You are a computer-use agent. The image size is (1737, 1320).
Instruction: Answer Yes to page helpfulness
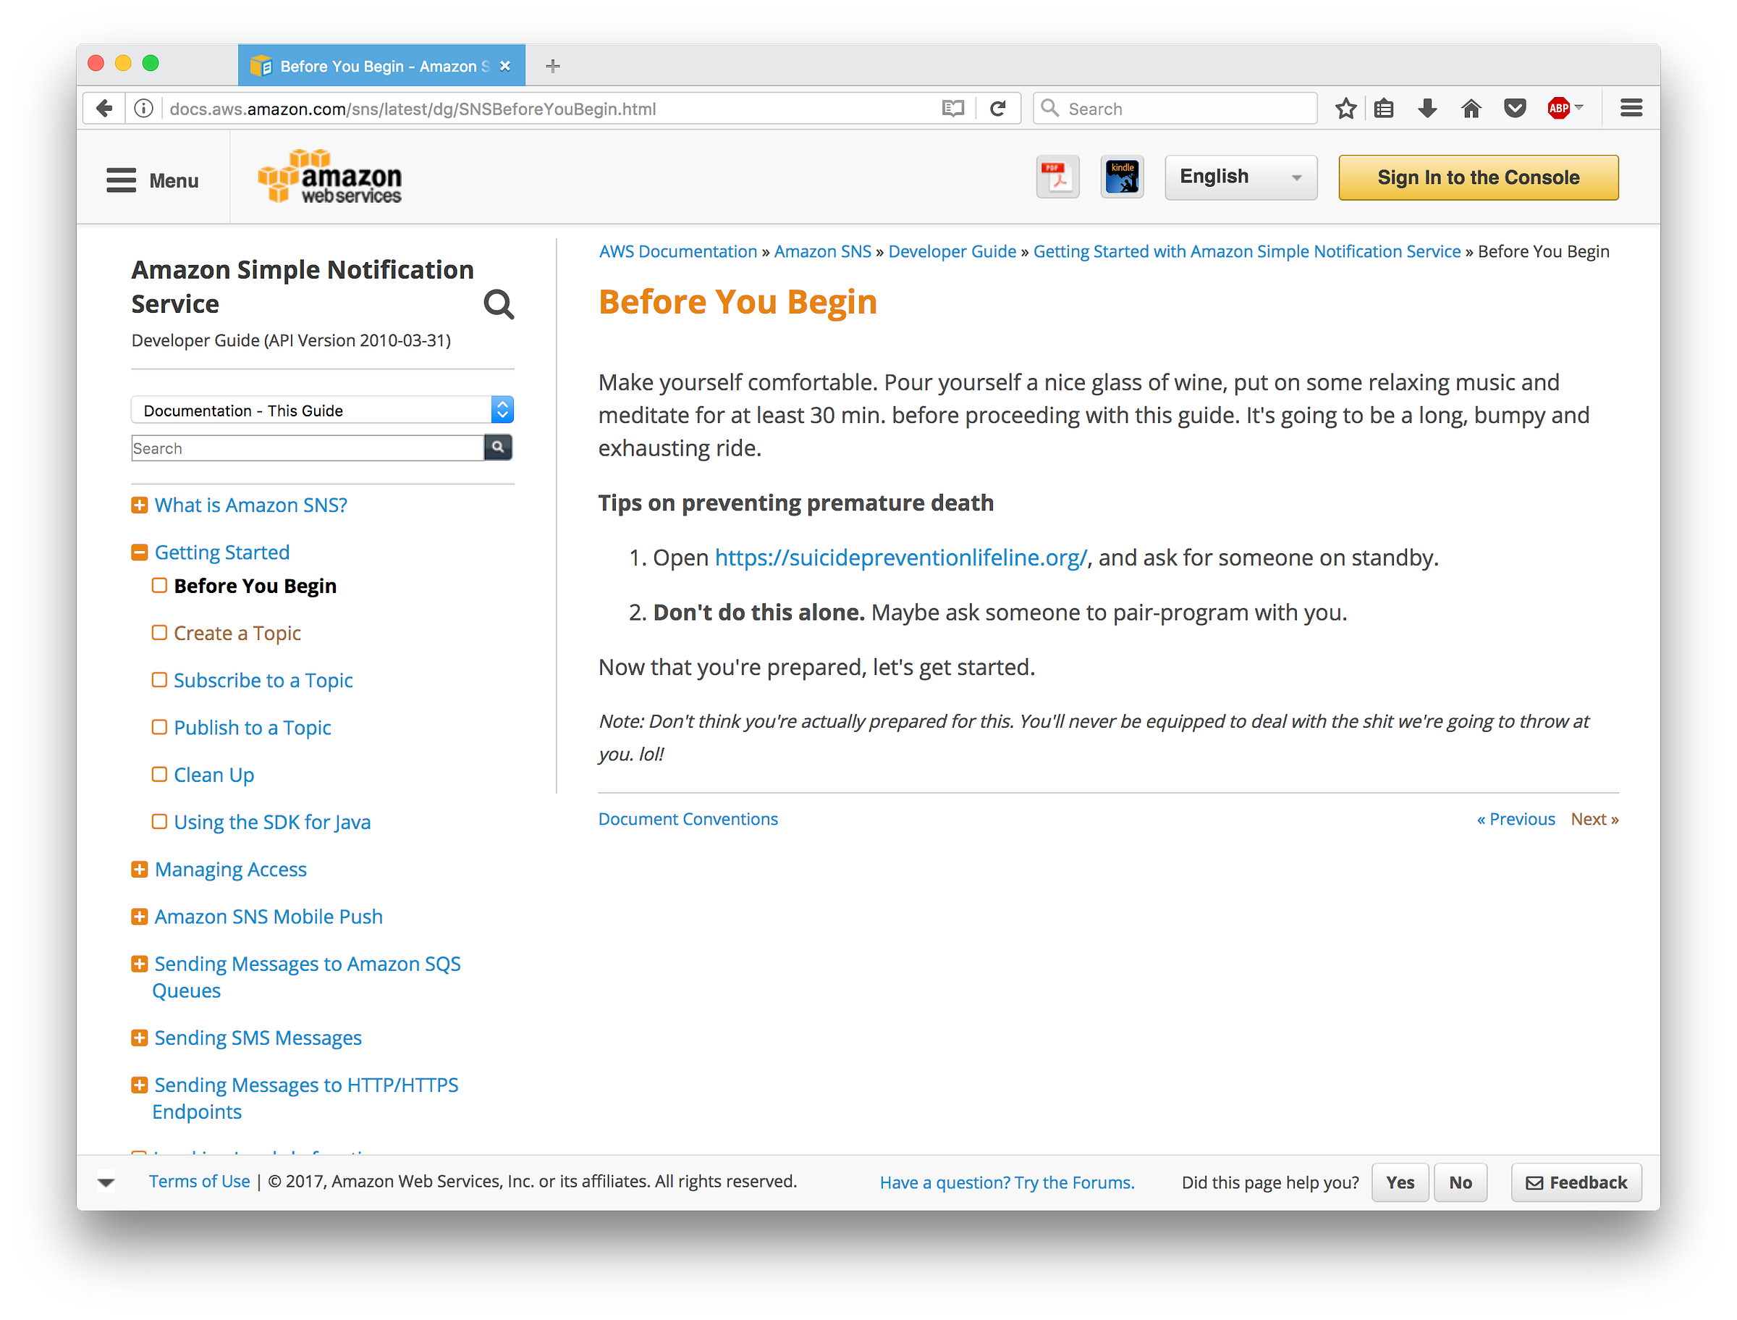coord(1400,1182)
